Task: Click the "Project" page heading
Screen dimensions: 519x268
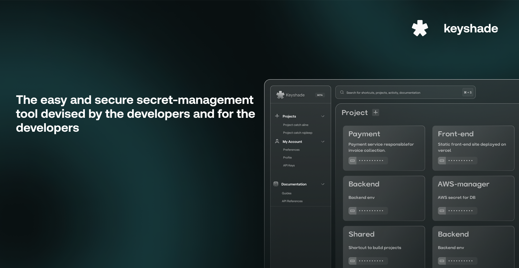Action: pos(355,112)
